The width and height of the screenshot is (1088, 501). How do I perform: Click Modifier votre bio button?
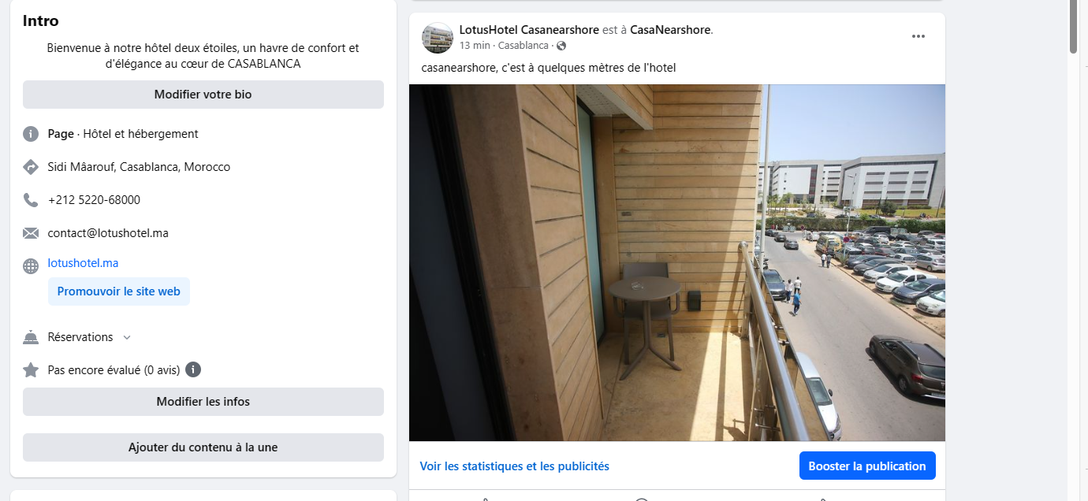tap(203, 95)
